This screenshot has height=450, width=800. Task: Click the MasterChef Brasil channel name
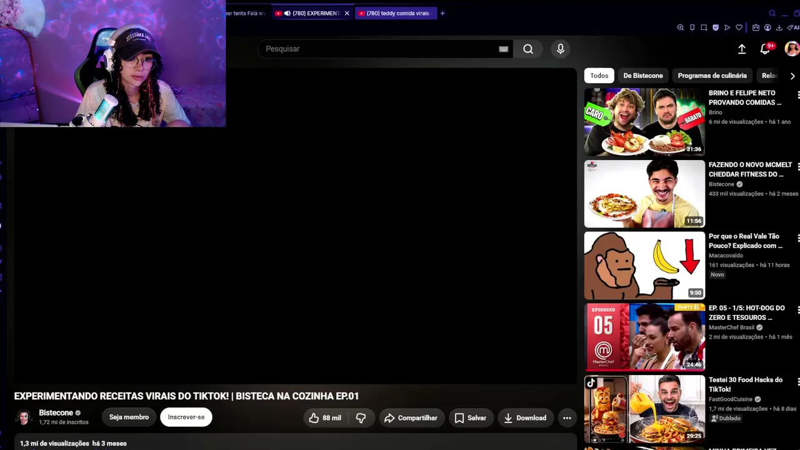click(x=732, y=327)
